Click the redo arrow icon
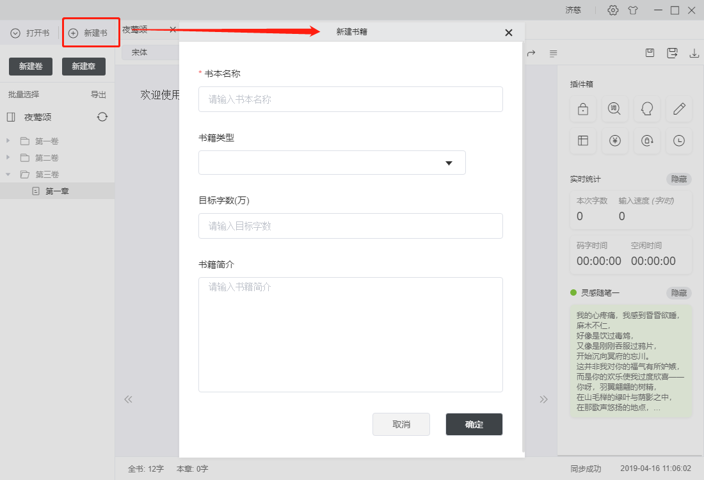This screenshot has width=704, height=480. 531,53
